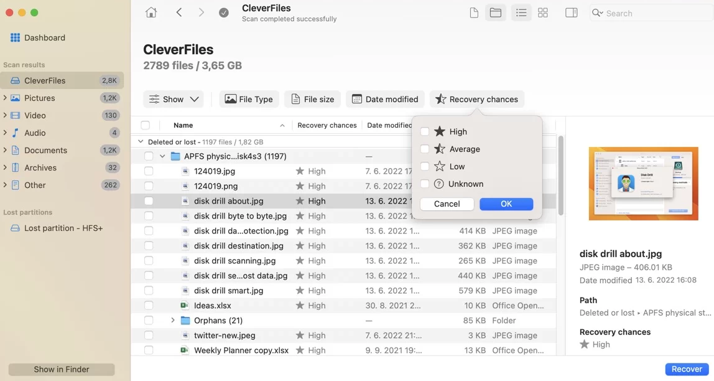
Task: Expand the Orphans (21) folder
Action: 173,321
